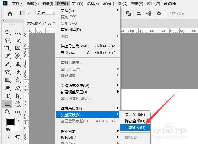Screen dimensions: 198x144
Task: Choose 隐藏全部(H) in submenu
Action: [135, 121]
